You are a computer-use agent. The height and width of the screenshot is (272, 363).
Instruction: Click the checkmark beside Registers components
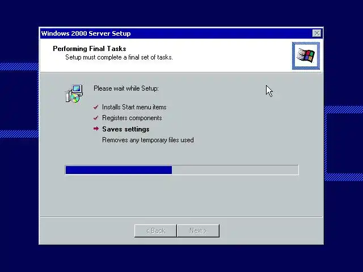pos(96,118)
